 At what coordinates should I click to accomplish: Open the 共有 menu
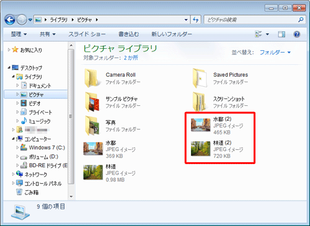pyautogui.click(x=48, y=34)
